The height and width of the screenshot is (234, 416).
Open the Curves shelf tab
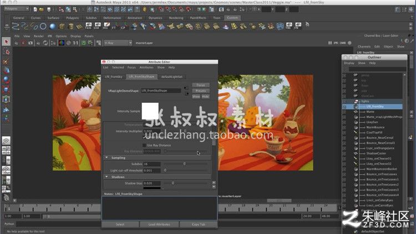coord(35,18)
